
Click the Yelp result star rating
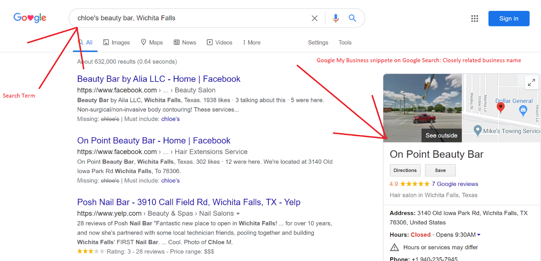pos(91,251)
